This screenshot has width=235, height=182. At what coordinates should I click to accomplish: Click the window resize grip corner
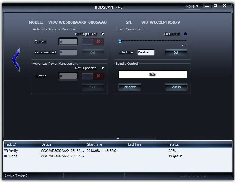coord(231,177)
